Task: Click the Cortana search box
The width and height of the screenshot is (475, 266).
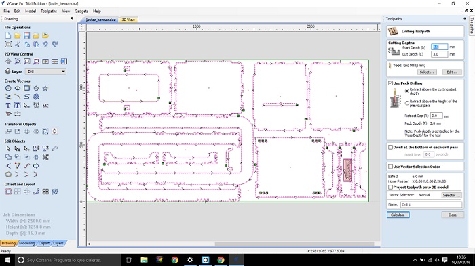Action: [x=68, y=260]
